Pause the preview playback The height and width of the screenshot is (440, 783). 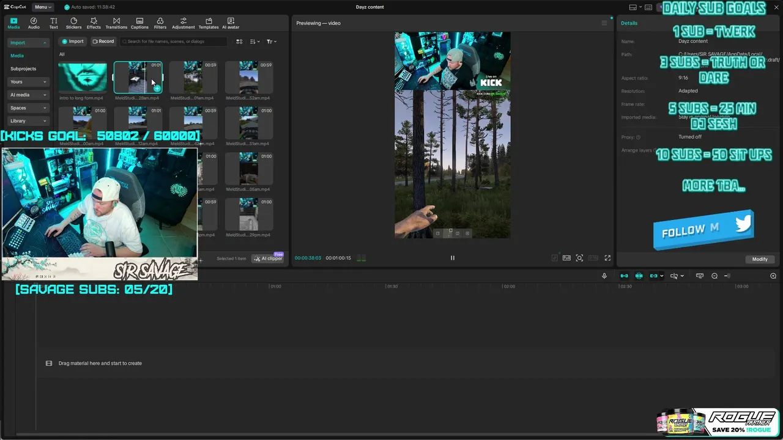tap(453, 258)
